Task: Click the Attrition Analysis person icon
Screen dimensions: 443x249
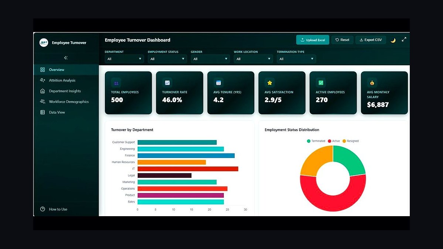Action: (42, 80)
